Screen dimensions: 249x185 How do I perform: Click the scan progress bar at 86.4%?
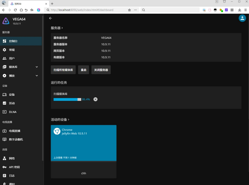67,99
